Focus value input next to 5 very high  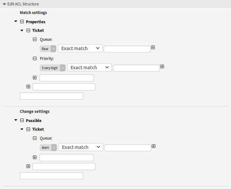coord(136,68)
